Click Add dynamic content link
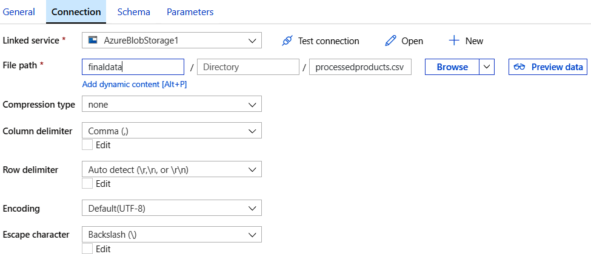The width and height of the screenshot is (591, 254). click(135, 84)
